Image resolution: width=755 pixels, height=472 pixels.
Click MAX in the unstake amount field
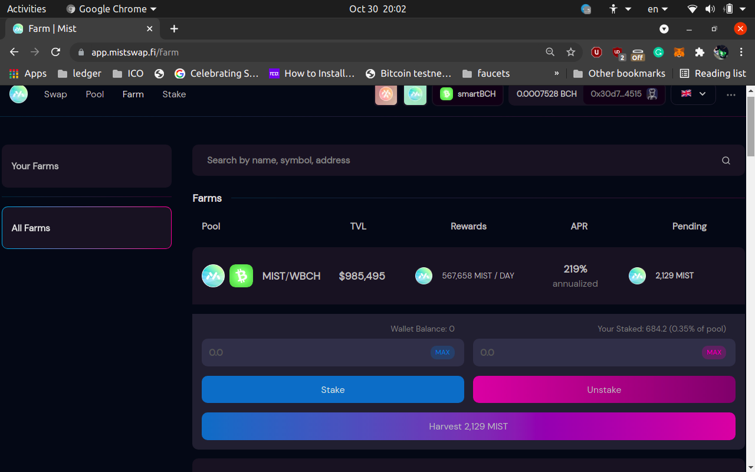[714, 352]
